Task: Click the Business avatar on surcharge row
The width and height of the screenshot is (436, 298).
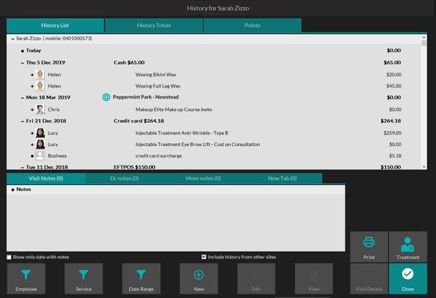Action: (x=40, y=156)
